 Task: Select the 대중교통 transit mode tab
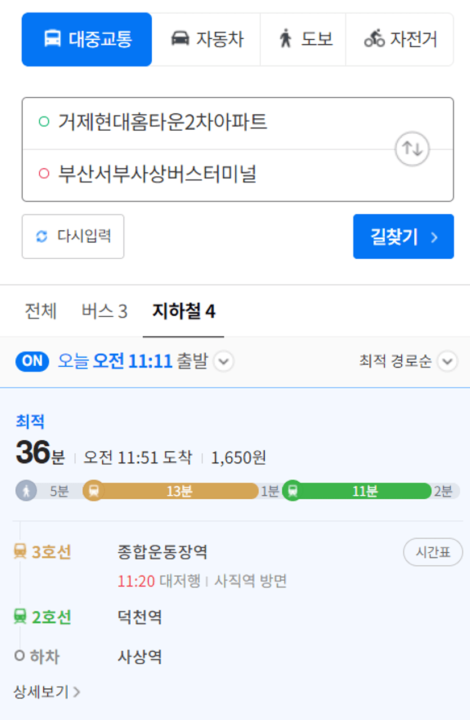pyautogui.click(x=87, y=40)
